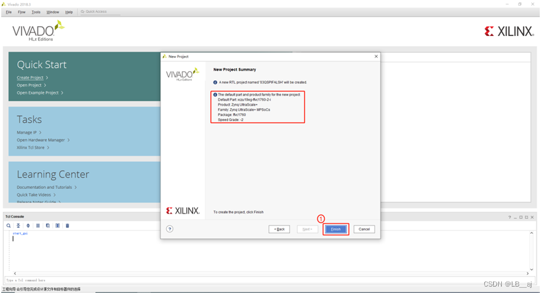541x294 pixels.
Task: Click the Open Example Project link
Action: [x=37, y=93]
